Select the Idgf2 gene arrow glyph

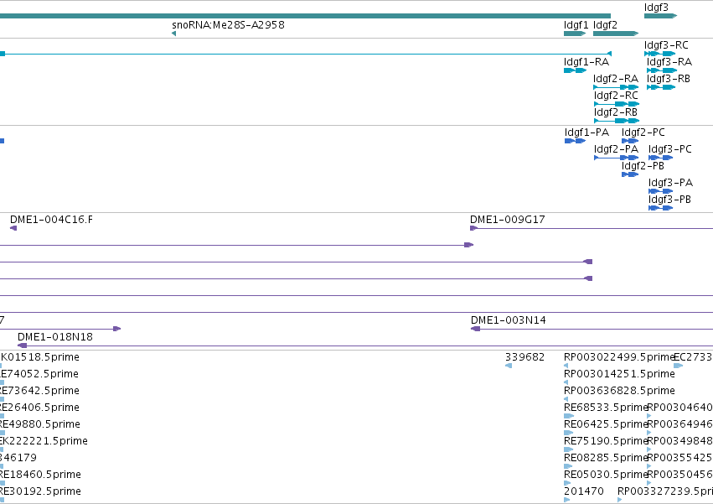tap(616, 34)
